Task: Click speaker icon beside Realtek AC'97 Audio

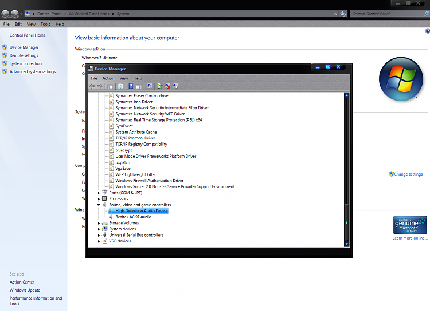Action: (111, 217)
